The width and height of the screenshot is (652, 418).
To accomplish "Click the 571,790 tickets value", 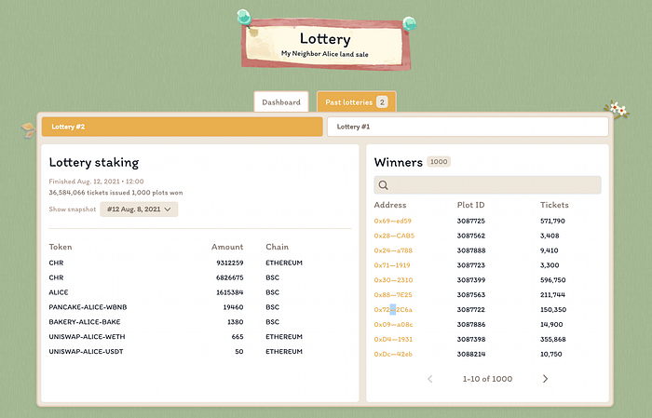I will click(x=552, y=221).
